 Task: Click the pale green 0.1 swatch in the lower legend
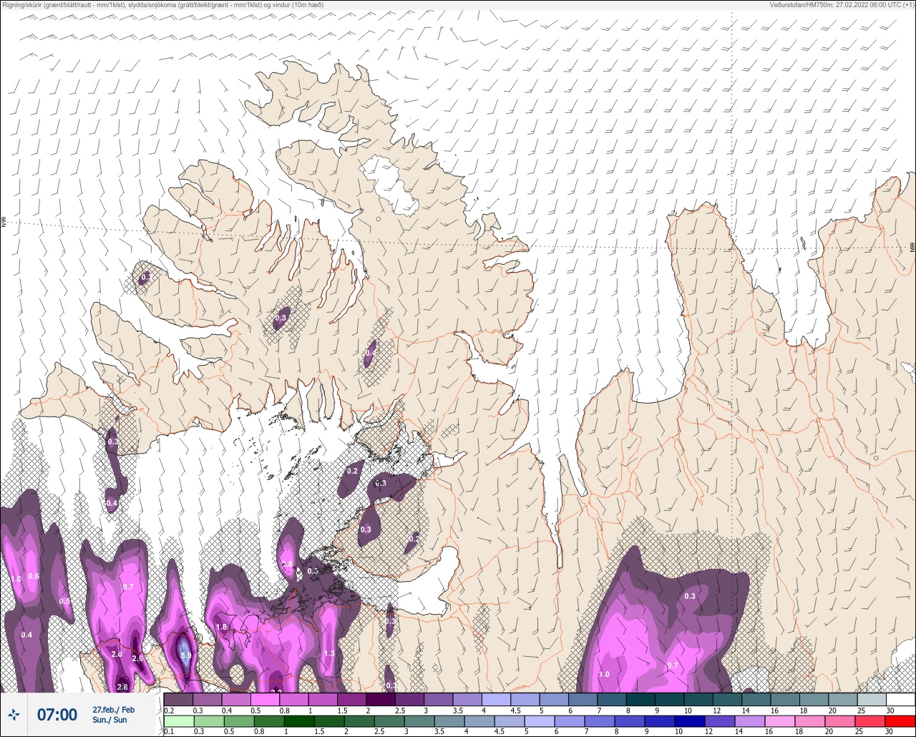click(179, 721)
